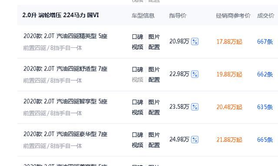Open 视频 for 汽油四驱智享型 5座

click(137, 112)
